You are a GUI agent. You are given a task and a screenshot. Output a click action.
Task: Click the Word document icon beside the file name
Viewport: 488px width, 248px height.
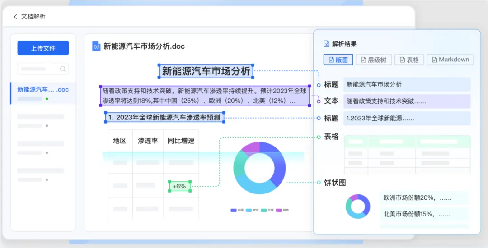tap(97, 46)
